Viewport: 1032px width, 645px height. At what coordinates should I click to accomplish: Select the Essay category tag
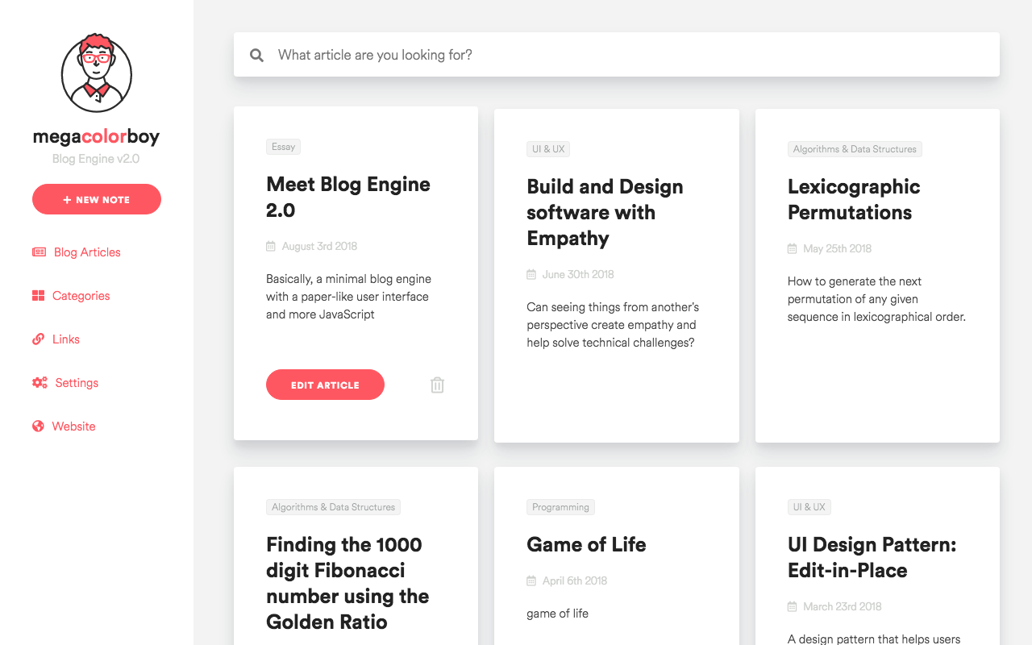[x=283, y=147]
